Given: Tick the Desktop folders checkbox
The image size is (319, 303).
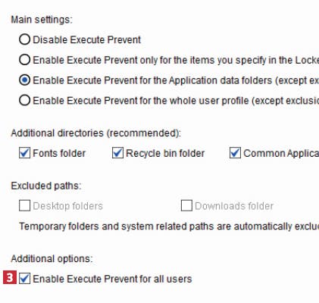Looking at the screenshot, I should pyautogui.click(x=24, y=206).
